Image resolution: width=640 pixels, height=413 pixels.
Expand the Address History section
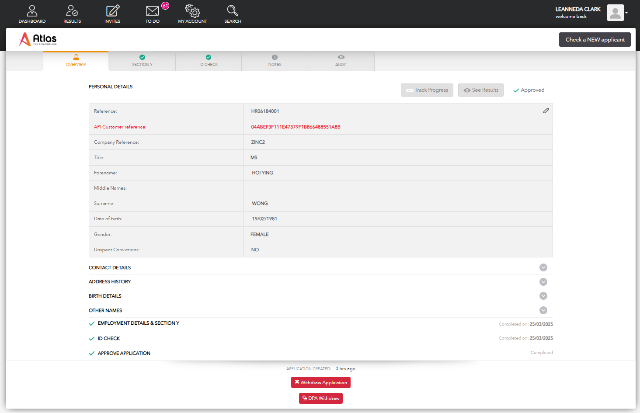pos(543,282)
